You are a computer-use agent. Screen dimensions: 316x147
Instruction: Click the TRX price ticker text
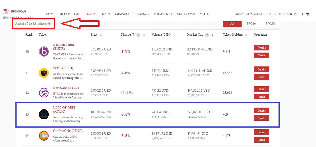click(18, 18)
